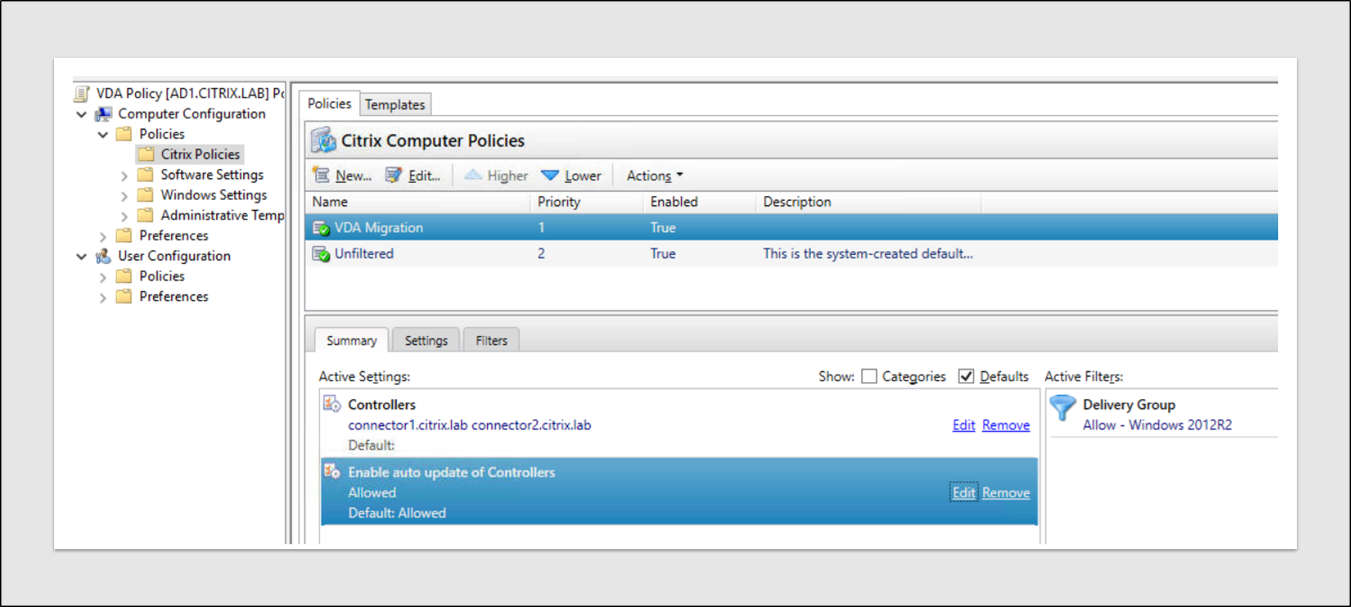Select 'Citrix Policies' in the tree
1351x607 pixels.
coord(200,154)
